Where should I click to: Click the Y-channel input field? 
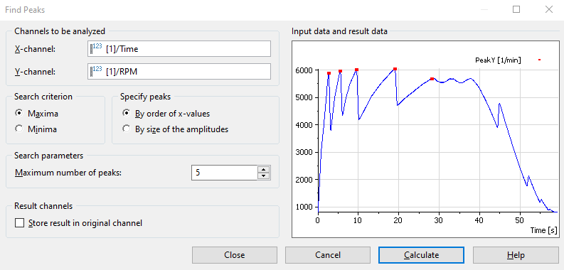pyautogui.click(x=179, y=72)
